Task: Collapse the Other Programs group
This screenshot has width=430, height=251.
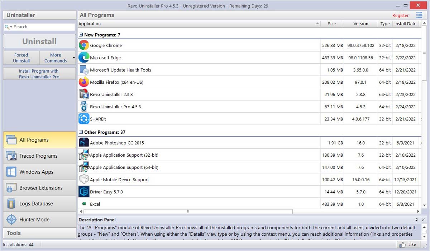Action: (x=81, y=132)
